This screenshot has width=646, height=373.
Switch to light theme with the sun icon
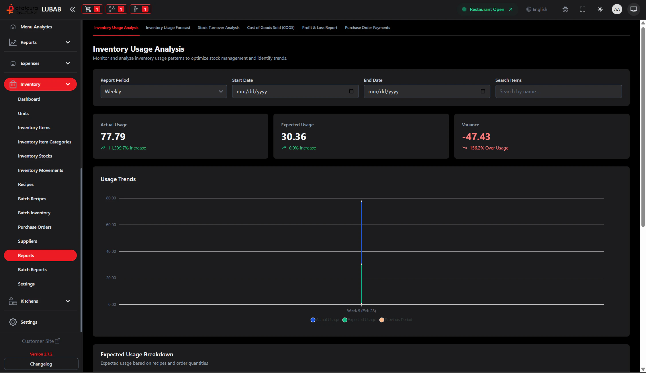(x=600, y=9)
